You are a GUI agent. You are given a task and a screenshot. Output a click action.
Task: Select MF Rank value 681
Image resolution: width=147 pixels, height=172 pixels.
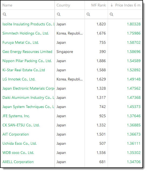[x=103, y=162]
